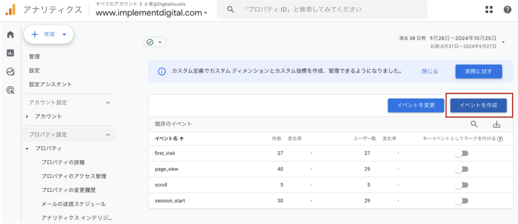518x224 pixels.
Task: Mark scroll as a key event
Action: click(x=461, y=185)
